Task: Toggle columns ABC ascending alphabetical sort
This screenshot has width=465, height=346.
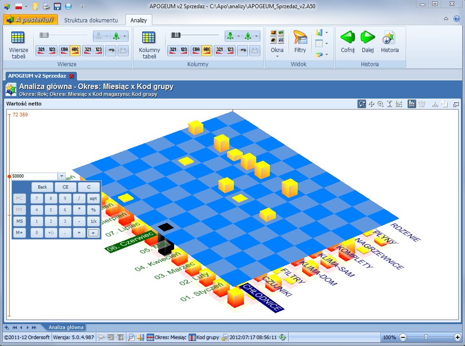Action: 207,51
